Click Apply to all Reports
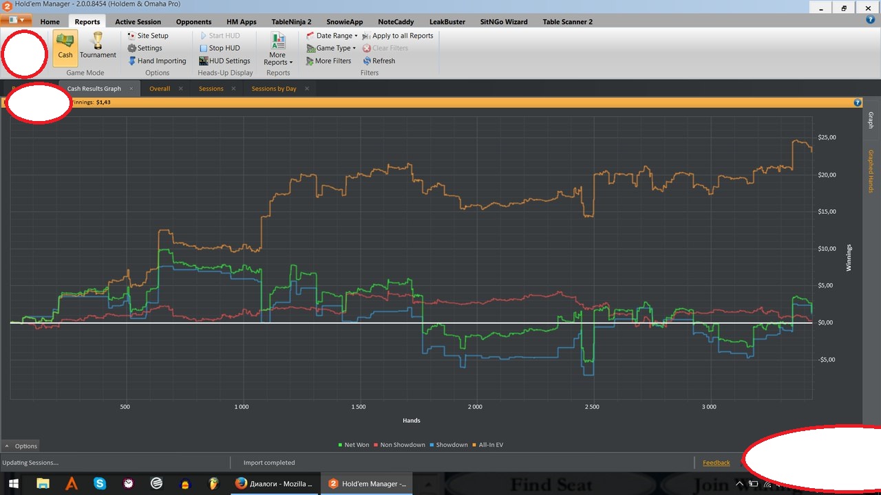This screenshot has width=881, height=495. click(x=398, y=36)
